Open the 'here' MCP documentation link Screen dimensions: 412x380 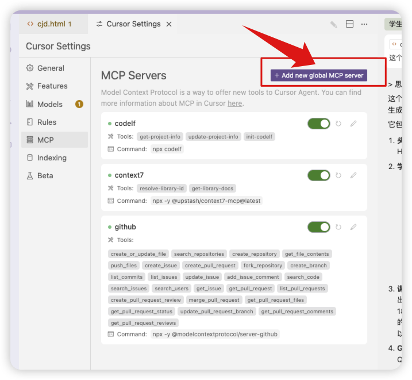point(234,103)
